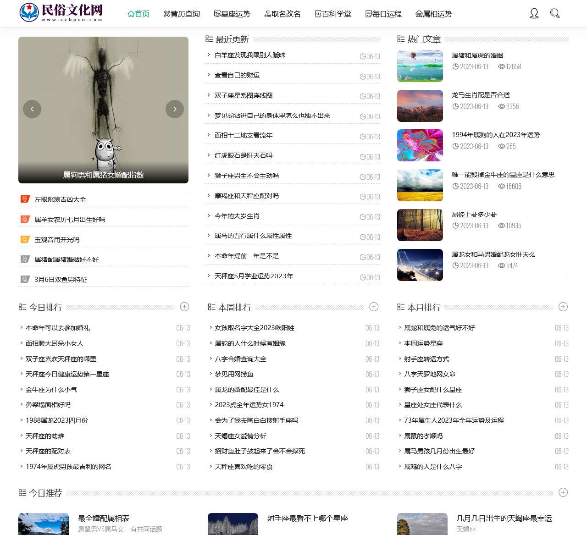Click hot air balloon thumbnail for 属猪和属虎的婚姻

tap(420, 66)
